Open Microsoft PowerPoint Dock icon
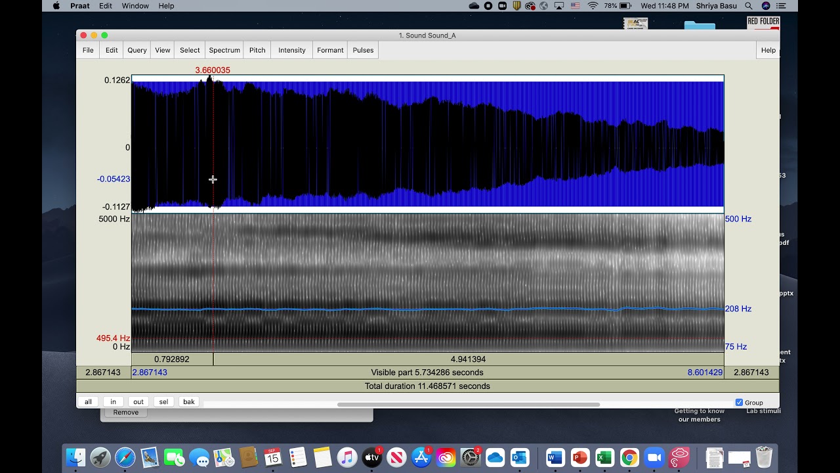The width and height of the screenshot is (840, 473). click(x=579, y=457)
